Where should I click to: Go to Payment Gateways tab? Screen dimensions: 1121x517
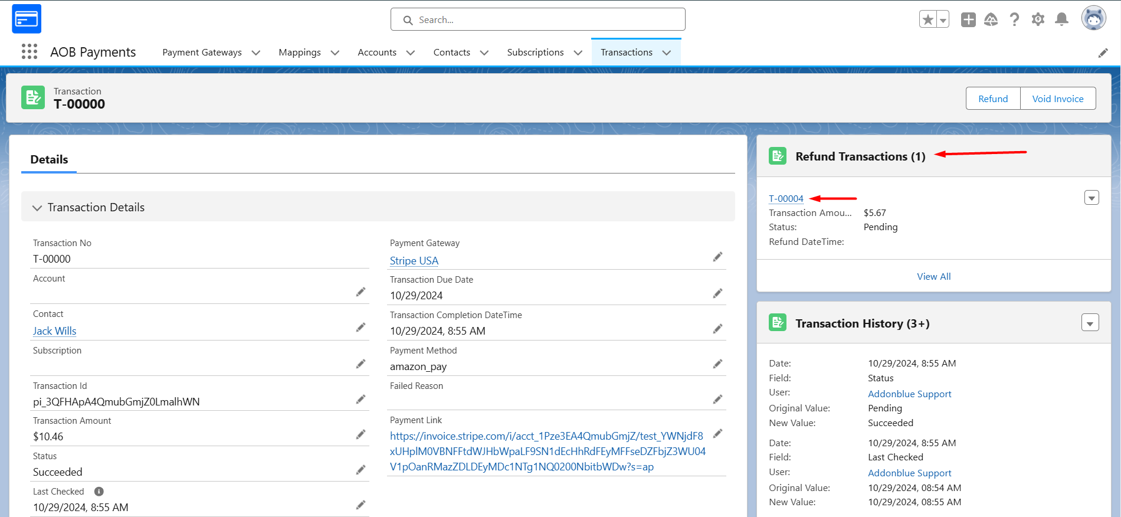[x=202, y=53]
